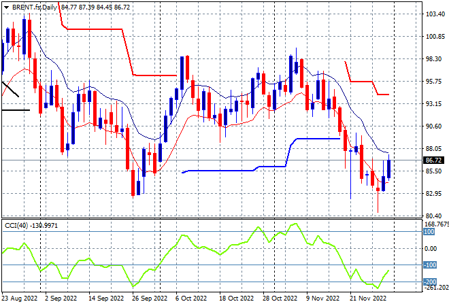Click the BRENT.fs,Daily chart title text
Viewport: 449px width, 306px height.
35,7
